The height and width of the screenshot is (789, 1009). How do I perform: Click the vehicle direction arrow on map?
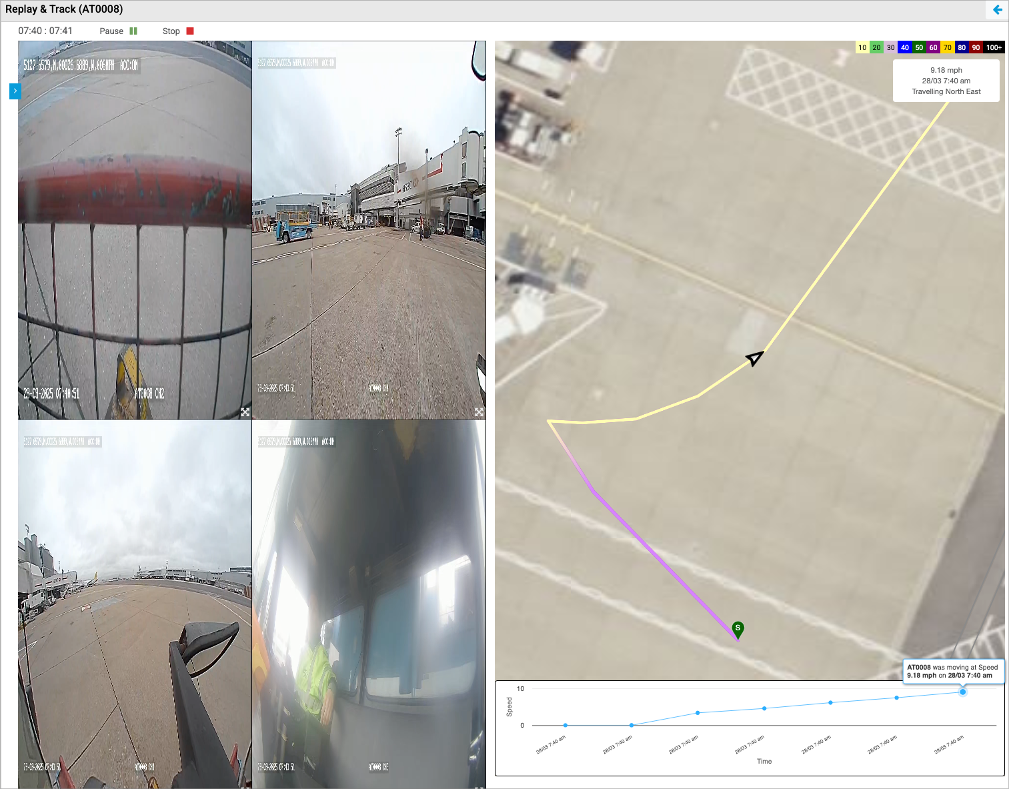(754, 358)
